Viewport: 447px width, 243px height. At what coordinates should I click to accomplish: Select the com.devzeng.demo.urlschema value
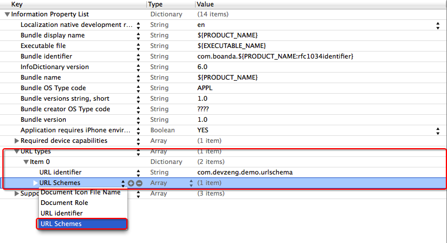(245, 172)
